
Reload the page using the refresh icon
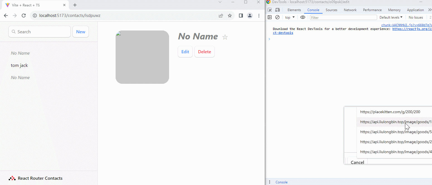(x=24, y=16)
